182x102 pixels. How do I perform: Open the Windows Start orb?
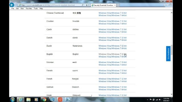13,99
